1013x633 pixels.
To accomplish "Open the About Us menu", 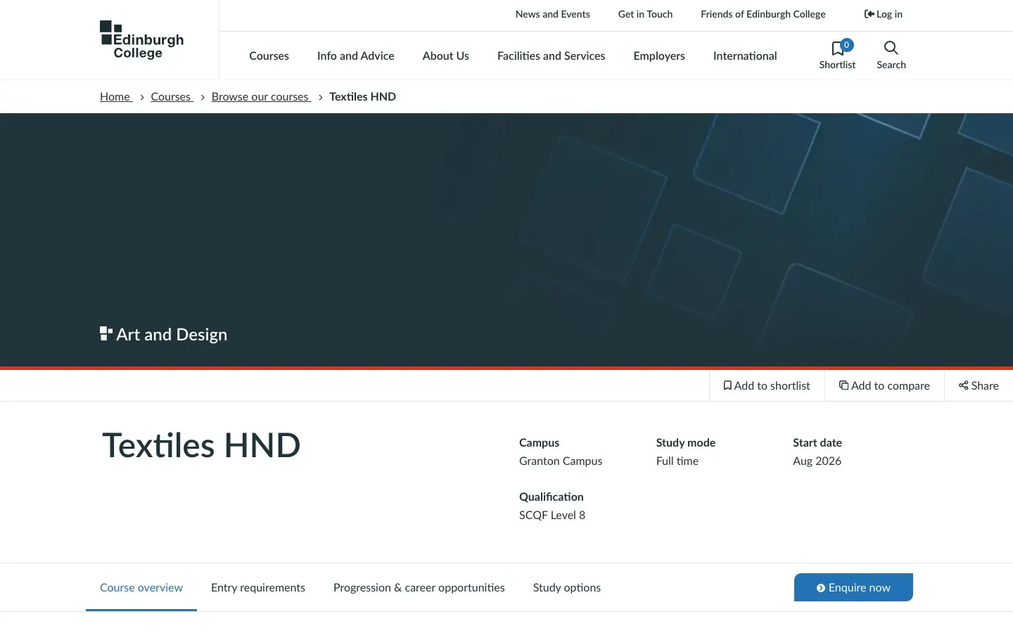I will 446,56.
